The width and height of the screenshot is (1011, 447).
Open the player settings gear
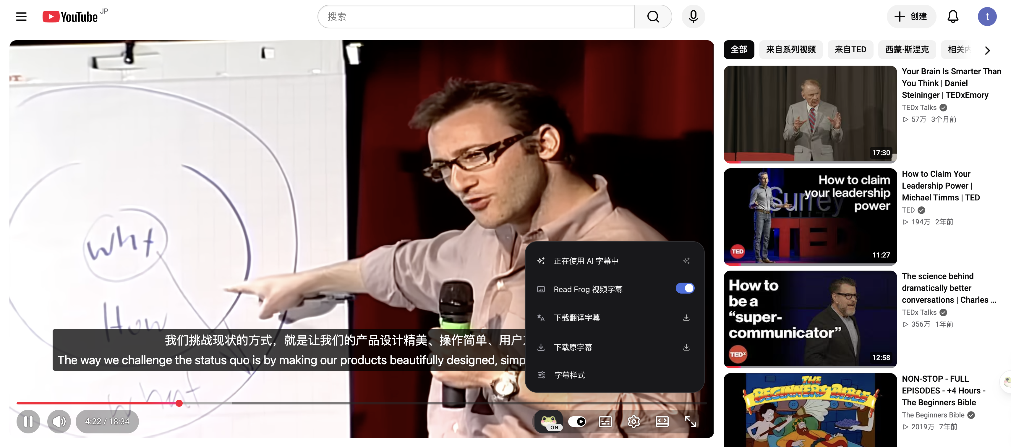coord(634,422)
